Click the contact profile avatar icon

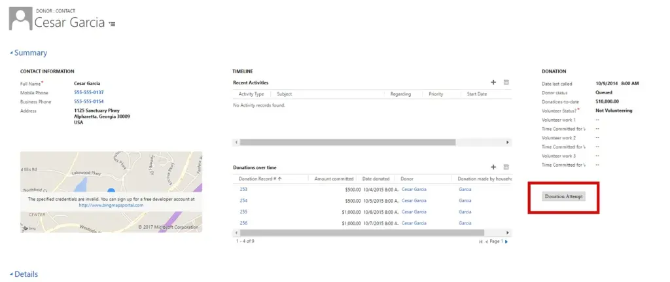click(x=20, y=20)
